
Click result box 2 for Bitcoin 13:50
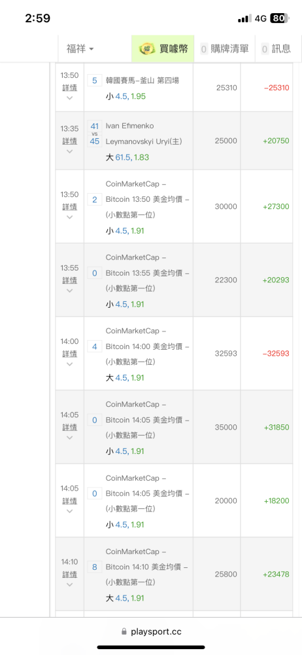pos(95,200)
